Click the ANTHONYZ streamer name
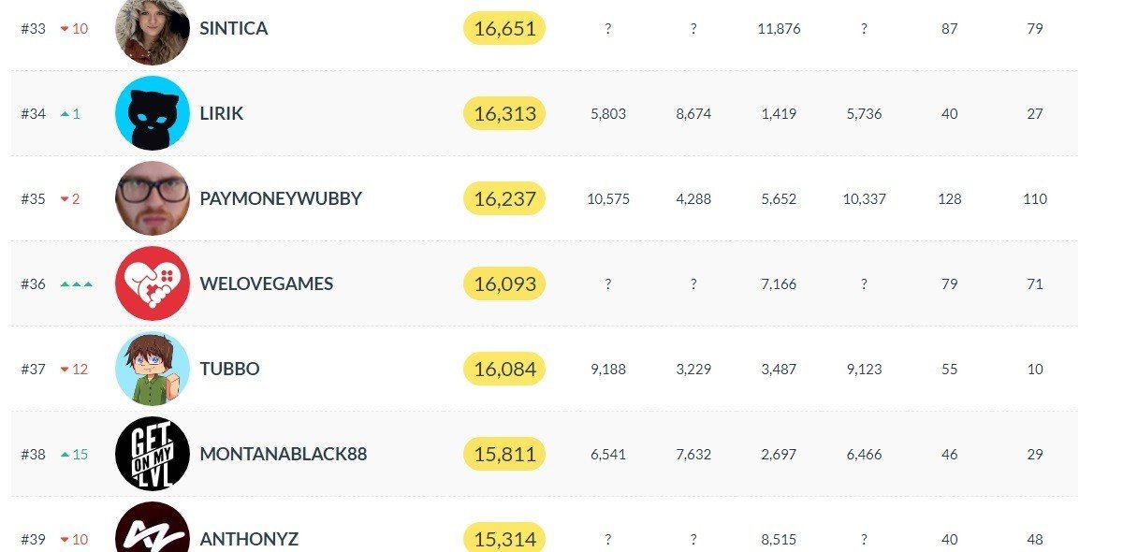This screenshot has height=552, width=1123. [x=249, y=539]
